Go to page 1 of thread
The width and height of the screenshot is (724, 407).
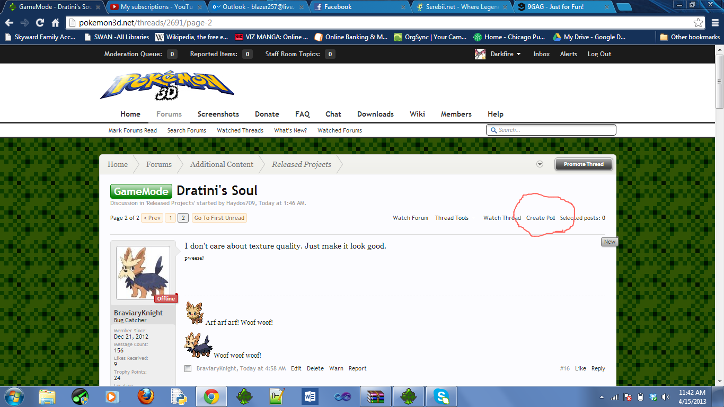(170, 218)
